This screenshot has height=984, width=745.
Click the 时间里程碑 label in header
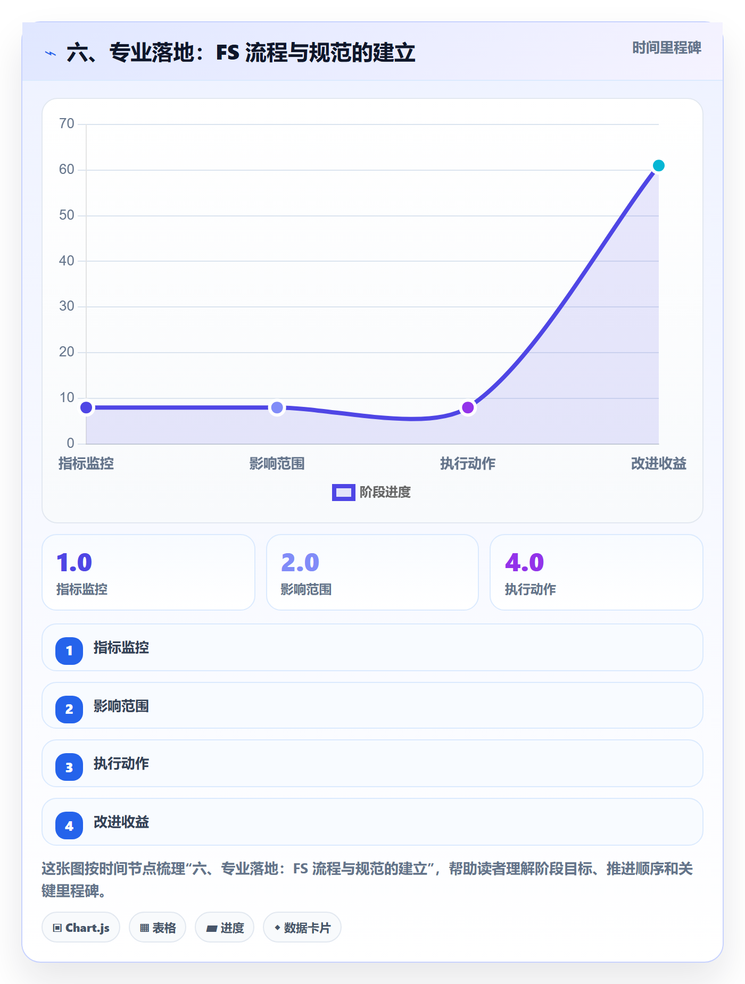tap(666, 48)
